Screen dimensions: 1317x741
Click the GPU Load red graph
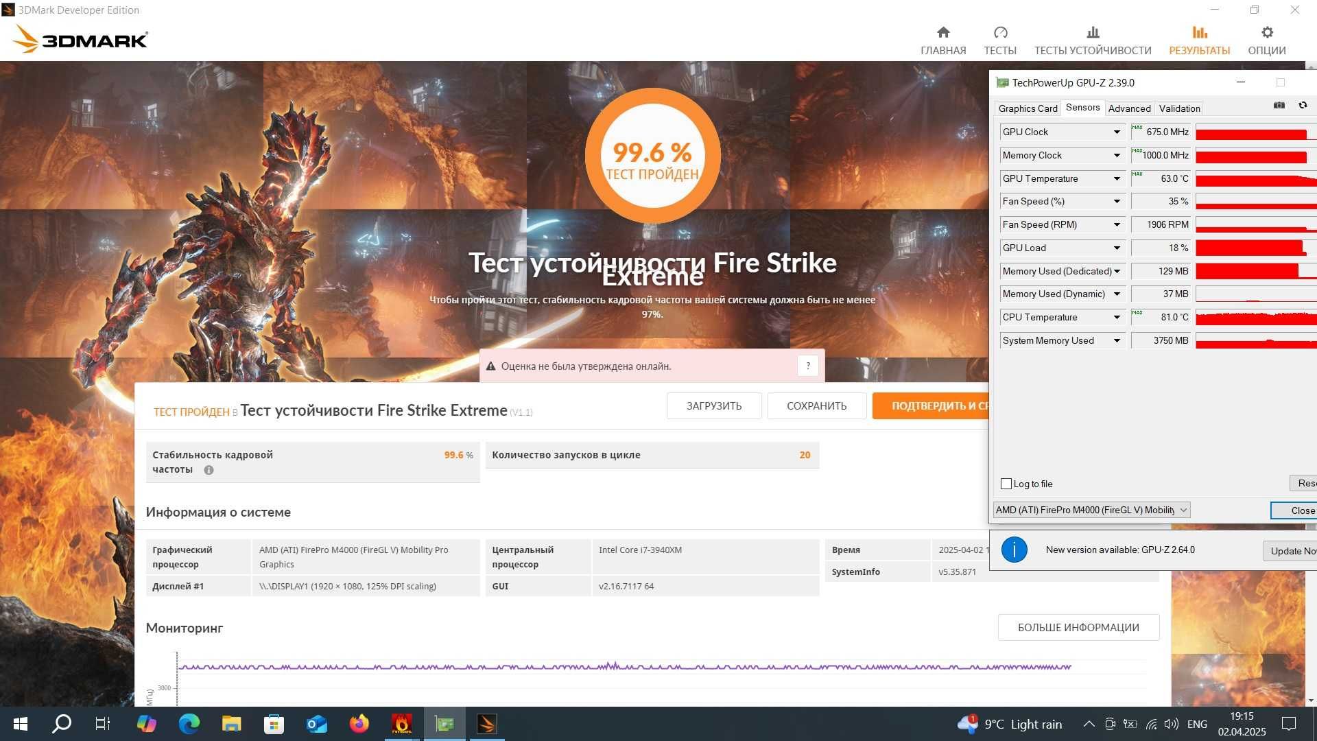tap(1256, 248)
